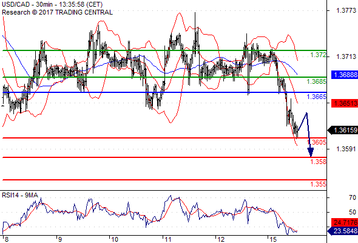Click the red 24.7176 RSI MA value tag

345,222
